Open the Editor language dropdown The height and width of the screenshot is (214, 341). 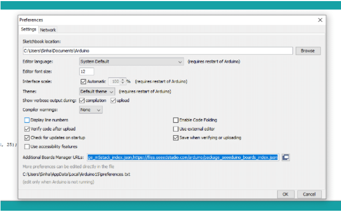pyautogui.click(x=131, y=62)
